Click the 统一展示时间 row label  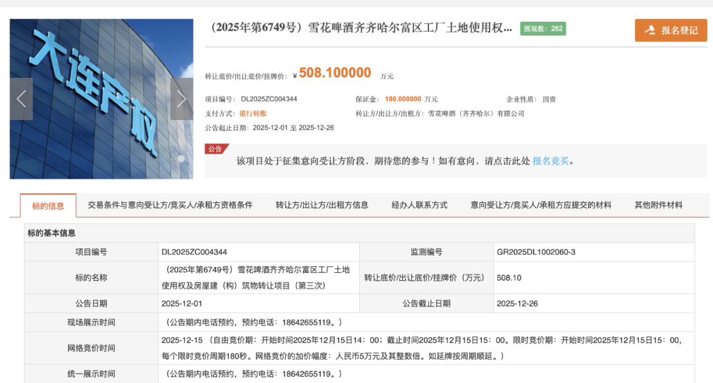click(91, 374)
